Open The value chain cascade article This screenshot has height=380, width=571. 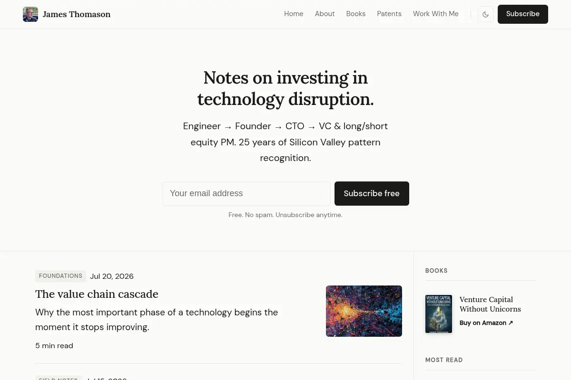pyautogui.click(x=97, y=294)
